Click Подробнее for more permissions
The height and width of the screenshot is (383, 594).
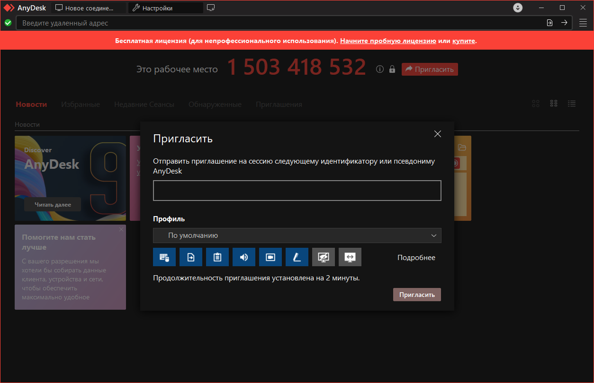point(416,258)
